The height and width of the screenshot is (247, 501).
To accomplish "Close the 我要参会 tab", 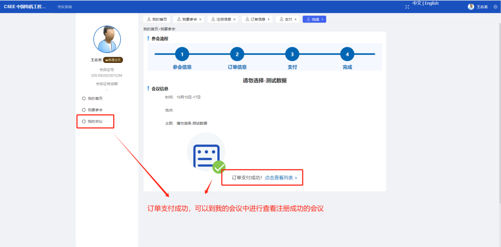I will tap(200, 19).
